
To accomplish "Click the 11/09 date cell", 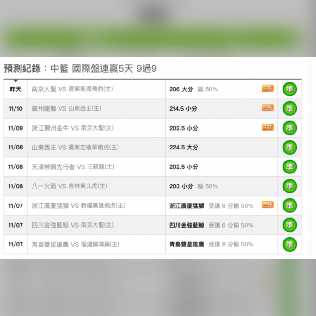I will [x=15, y=128].
